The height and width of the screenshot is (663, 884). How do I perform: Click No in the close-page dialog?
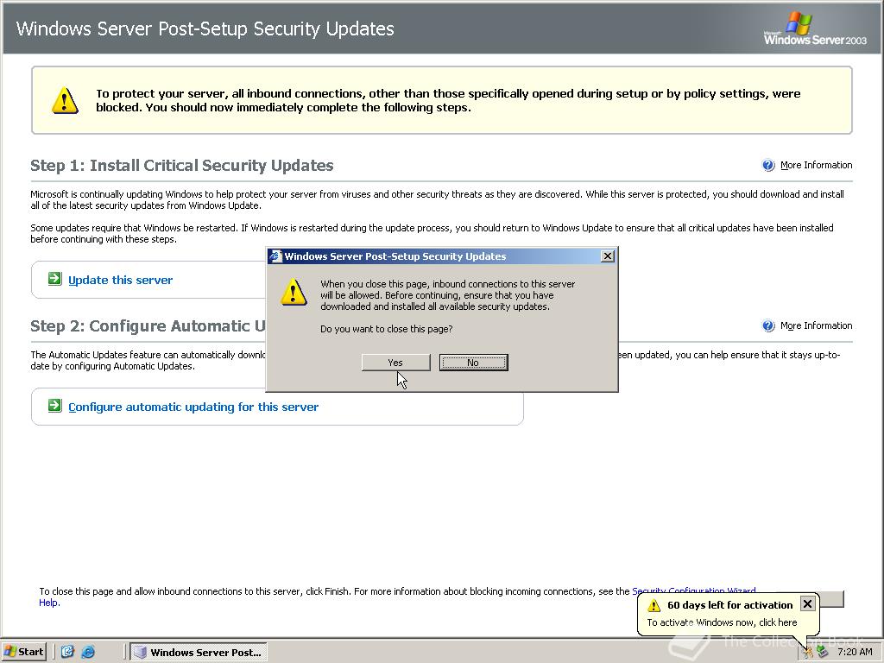pos(474,363)
